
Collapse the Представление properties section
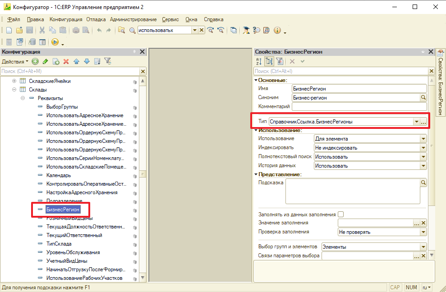[256, 174]
